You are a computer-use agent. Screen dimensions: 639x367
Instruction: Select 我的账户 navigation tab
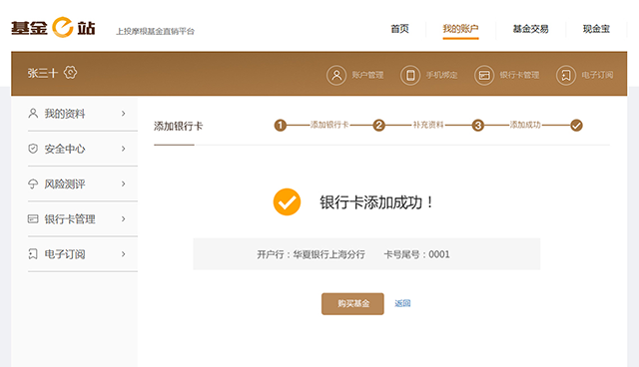[x=460, y=29]
